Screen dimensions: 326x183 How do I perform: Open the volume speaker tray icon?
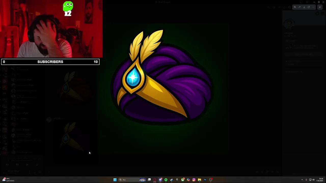click(x=313, y=180)
